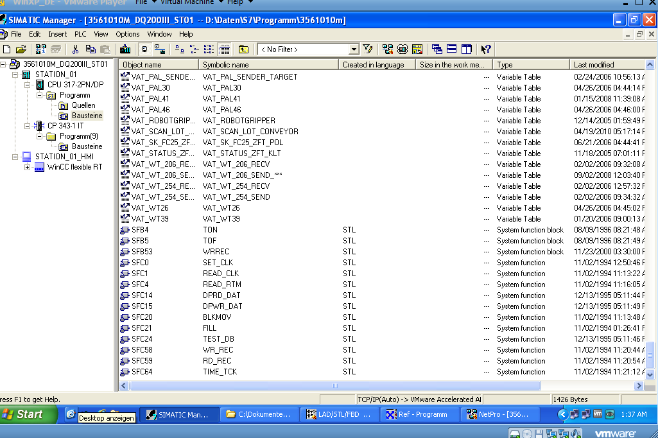Sort by Created in language column
The image size is (658, 438).
[x=377, y=65]
